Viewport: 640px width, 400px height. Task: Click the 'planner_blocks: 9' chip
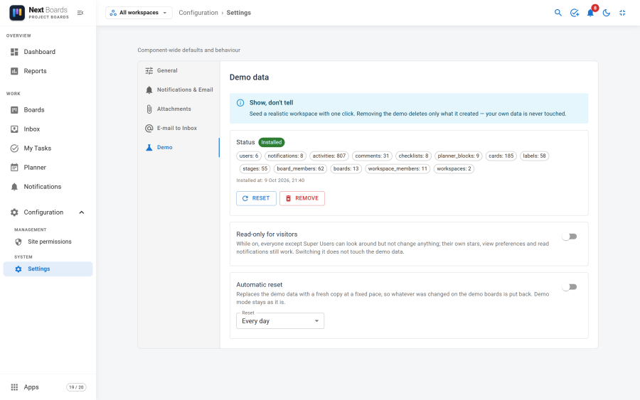coord(459,156)
